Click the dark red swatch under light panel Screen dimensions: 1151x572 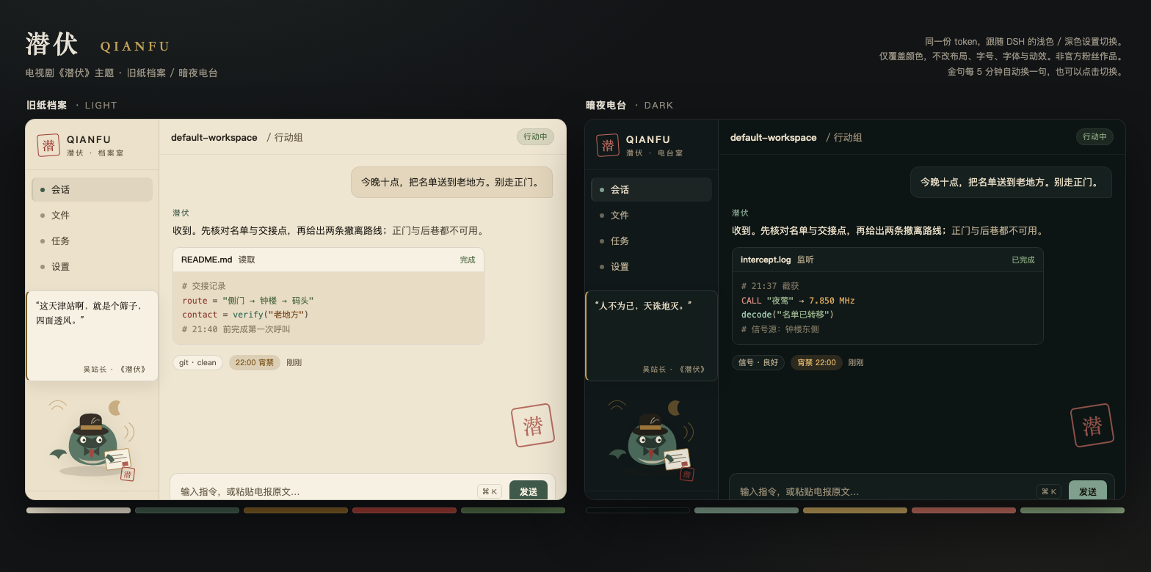click(x=404, y=510)
